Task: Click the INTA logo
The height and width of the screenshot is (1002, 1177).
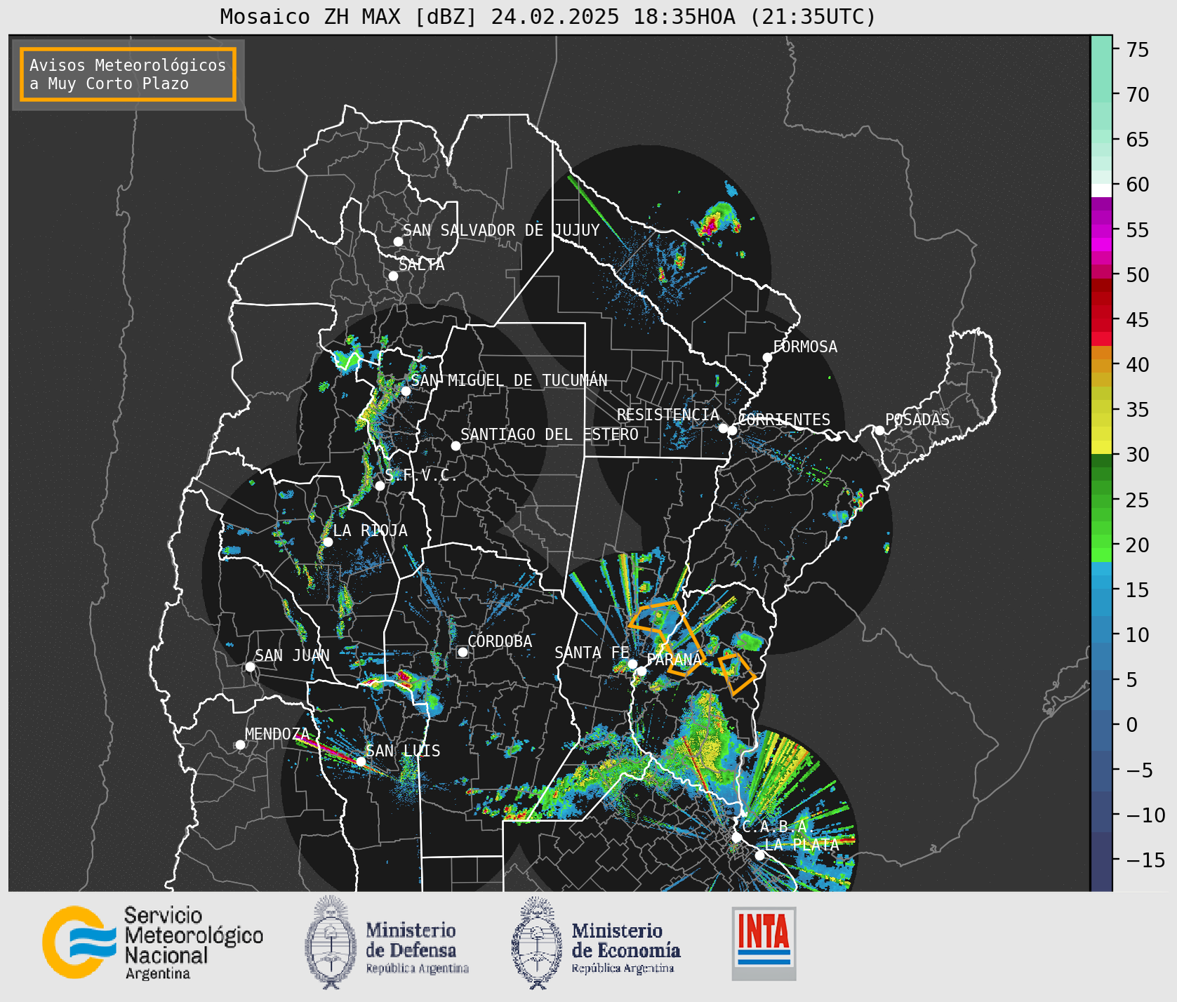Action: (764, 943)
